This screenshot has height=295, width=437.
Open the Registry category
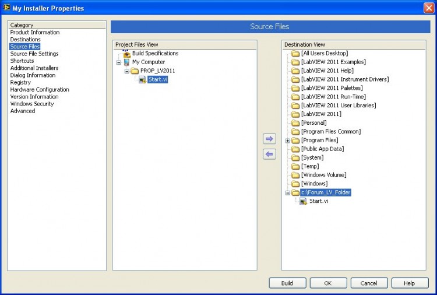pos(20,82)
